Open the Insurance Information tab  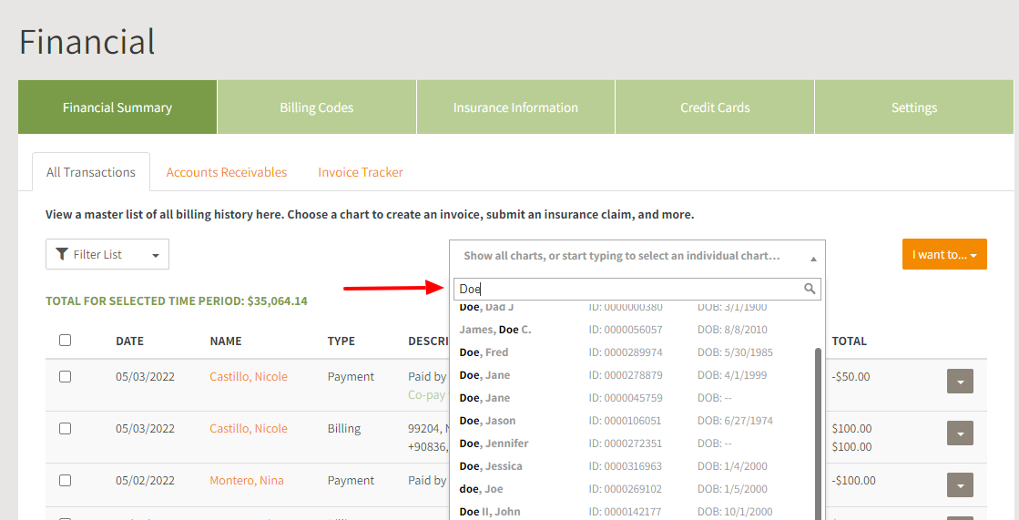516,107
